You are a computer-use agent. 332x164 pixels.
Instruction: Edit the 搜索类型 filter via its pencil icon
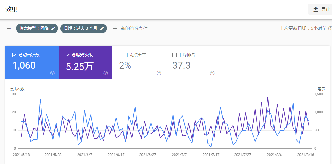[x=53, y=28]
